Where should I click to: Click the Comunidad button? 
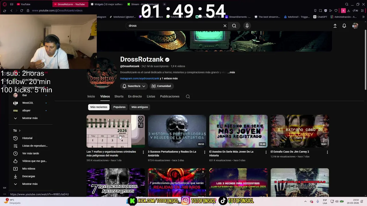click(161, 86)
